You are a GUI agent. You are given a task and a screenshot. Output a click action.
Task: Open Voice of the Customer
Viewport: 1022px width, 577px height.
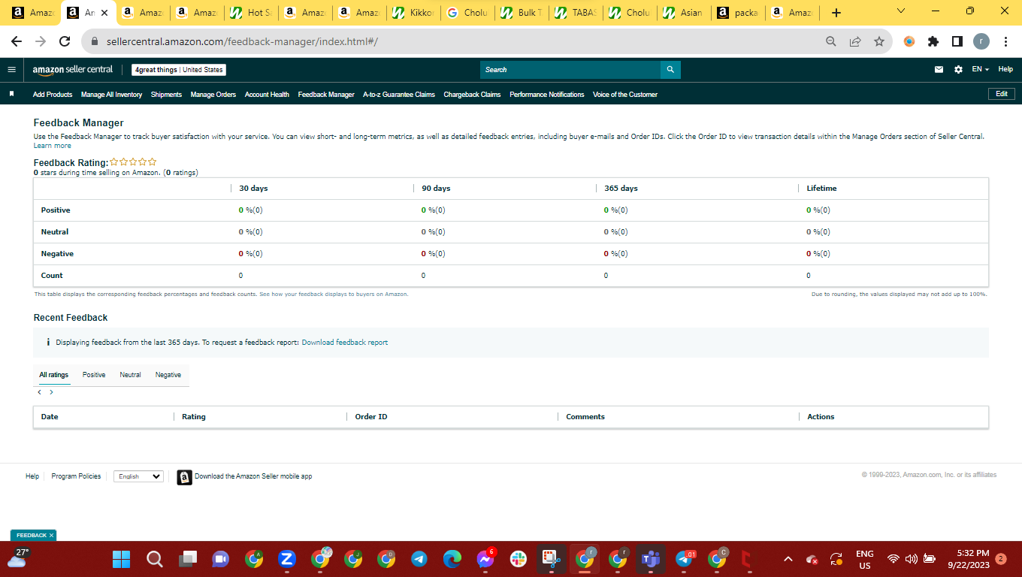pyautogui.click(x=625, y=95)
